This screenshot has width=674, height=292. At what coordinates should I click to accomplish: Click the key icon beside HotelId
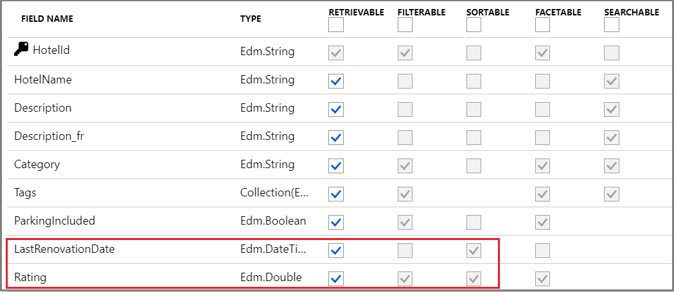point(21,51)
